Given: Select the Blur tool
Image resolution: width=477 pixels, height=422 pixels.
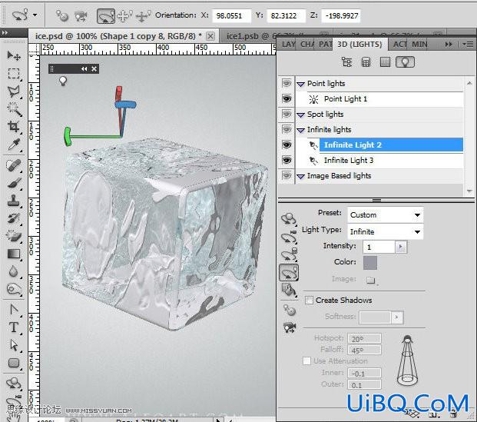Looking at the screenshot, I should [14, 271].
